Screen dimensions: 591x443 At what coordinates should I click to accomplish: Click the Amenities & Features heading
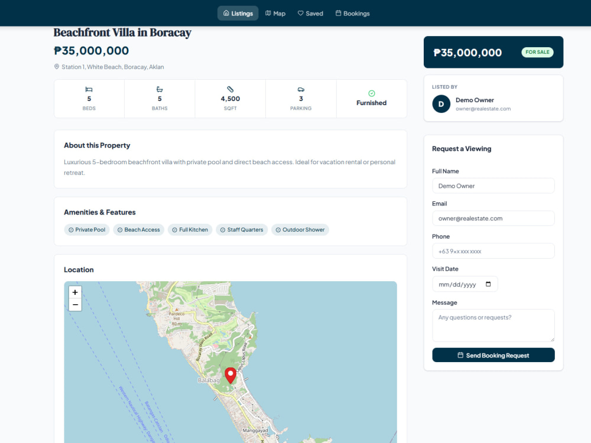99,213
